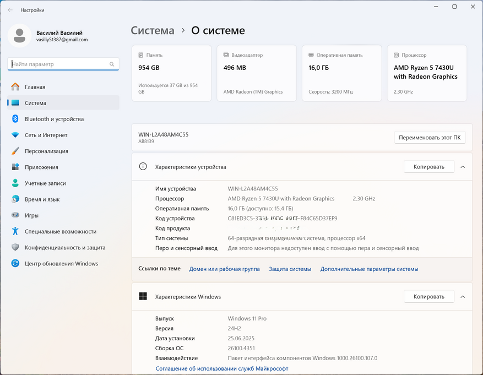Click Система breadcrumb link
Image resolution: width=483 pixels, height=375 pixels.
click(x=153, y=31)
